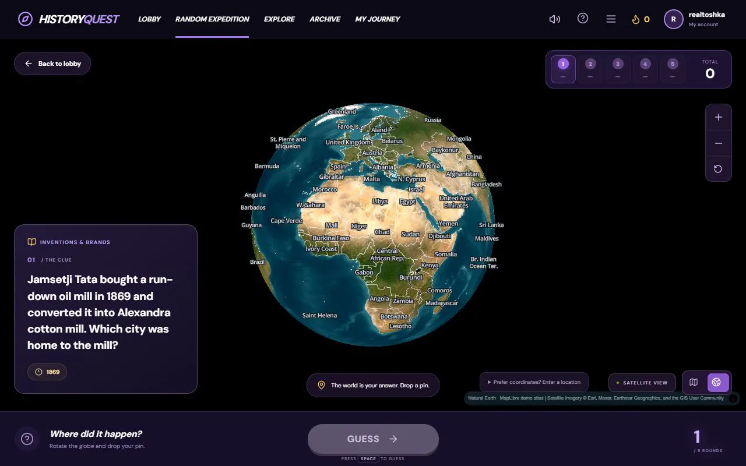Open help via the top question-mark icon

(x=583, y=19)
